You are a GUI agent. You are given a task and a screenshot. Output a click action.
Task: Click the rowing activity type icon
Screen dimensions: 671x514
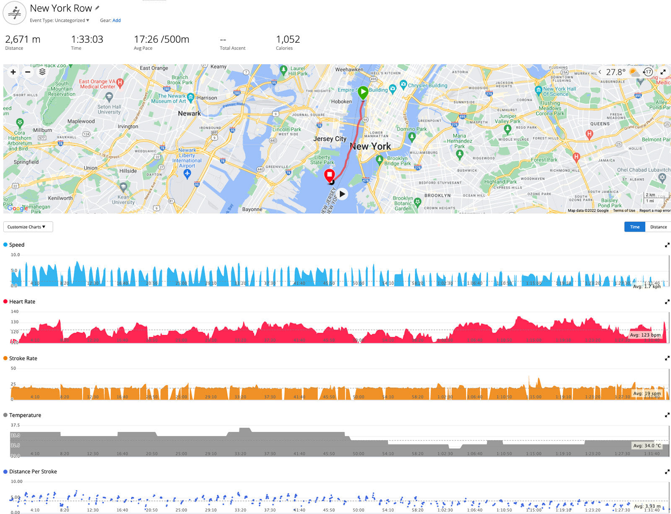[x=15, y=13]
